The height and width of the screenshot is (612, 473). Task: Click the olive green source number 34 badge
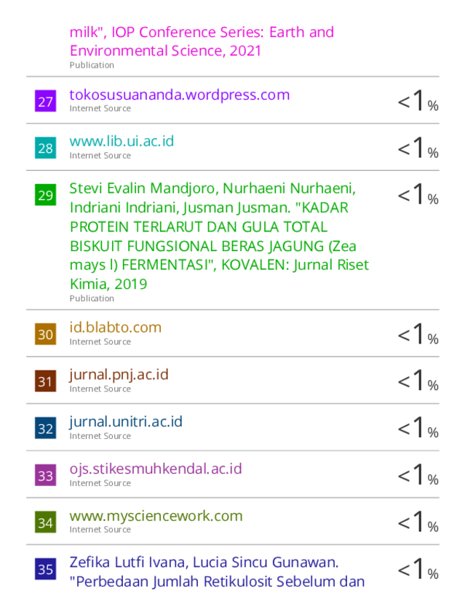coord(45,522)
